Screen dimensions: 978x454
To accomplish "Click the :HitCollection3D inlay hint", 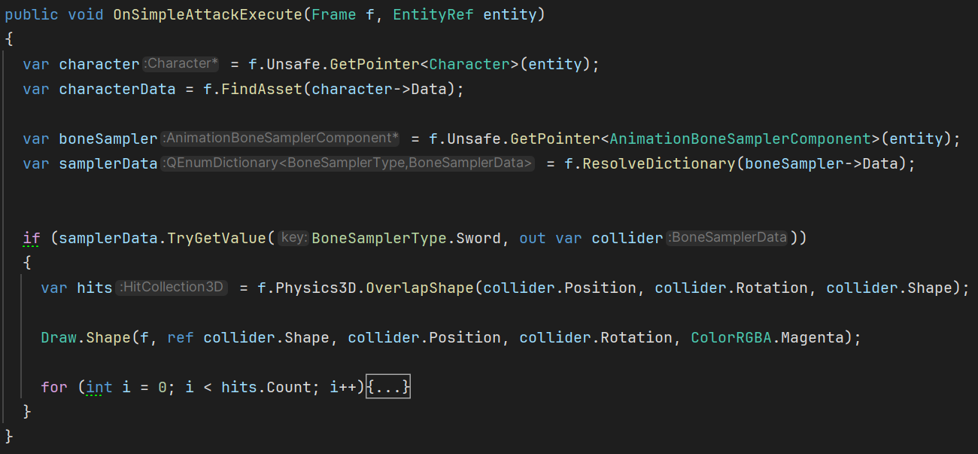I will [x=172, y=288].
